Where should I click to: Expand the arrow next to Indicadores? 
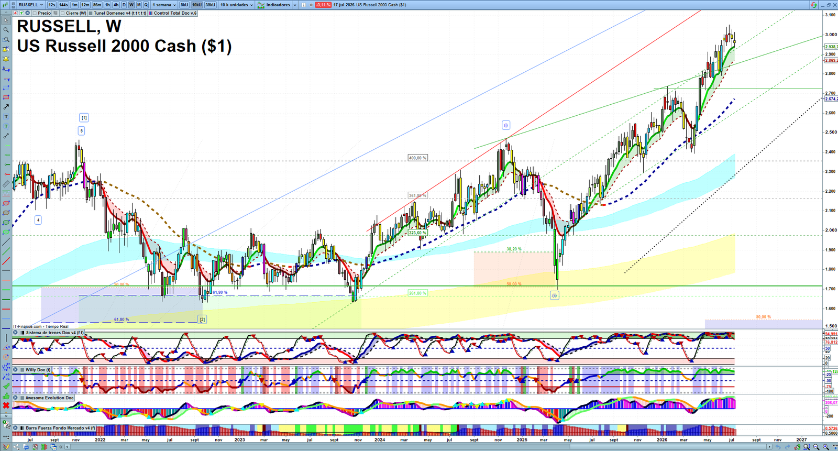tap(295, 5)
